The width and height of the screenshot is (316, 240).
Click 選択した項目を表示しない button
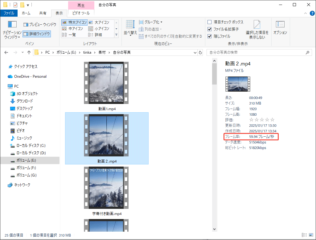pos(257,28)
